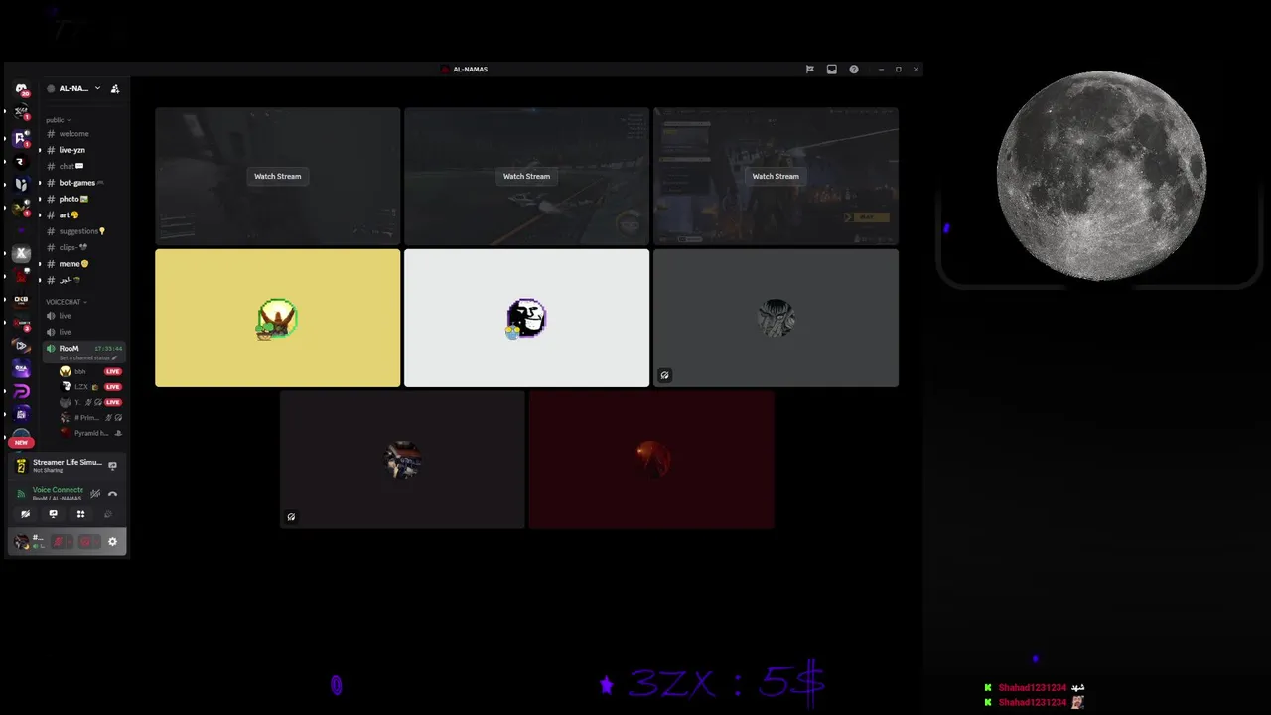Open the inbox icon in title bar
The image size is (1271, 715).
[831, 70]
